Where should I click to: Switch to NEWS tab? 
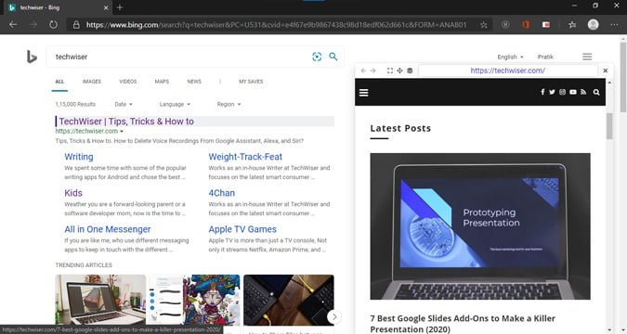tap(194, 82)
